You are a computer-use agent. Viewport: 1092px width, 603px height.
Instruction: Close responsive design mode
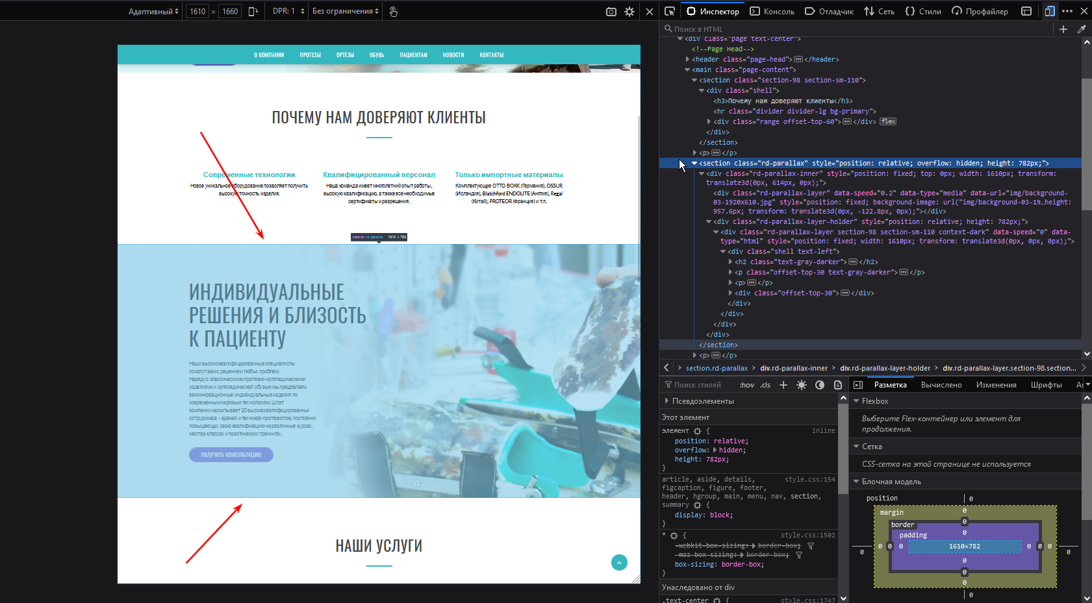pos(650,12)
